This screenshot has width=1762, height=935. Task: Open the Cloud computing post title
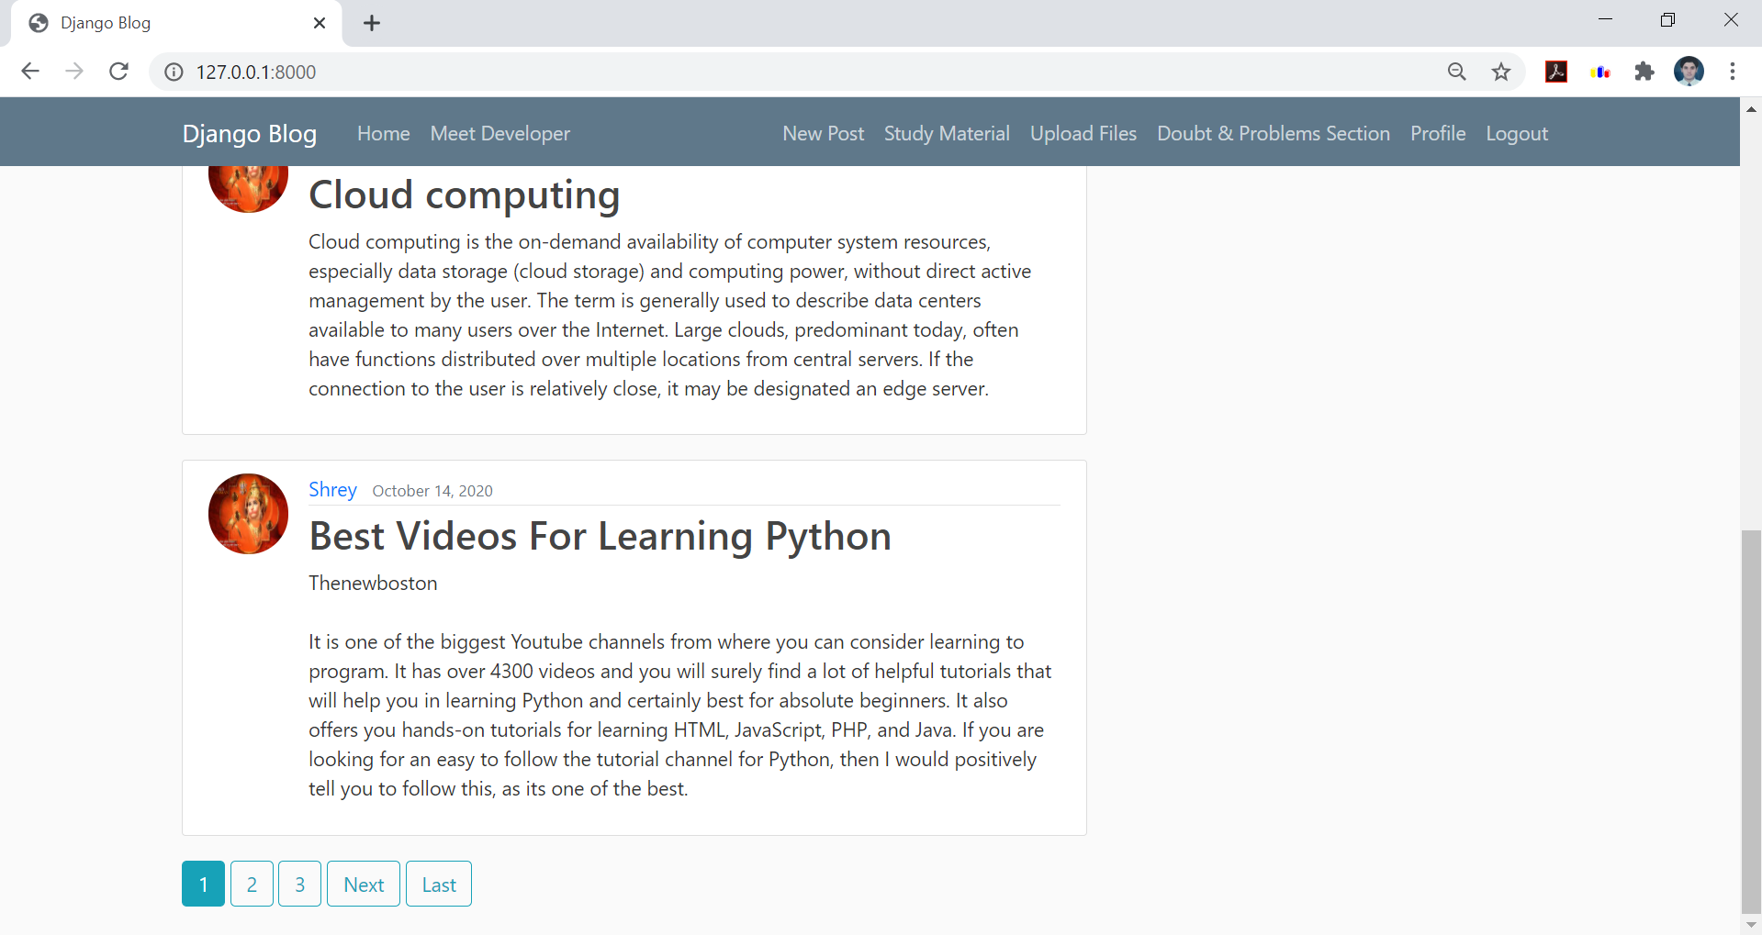[x=465, y=195]
